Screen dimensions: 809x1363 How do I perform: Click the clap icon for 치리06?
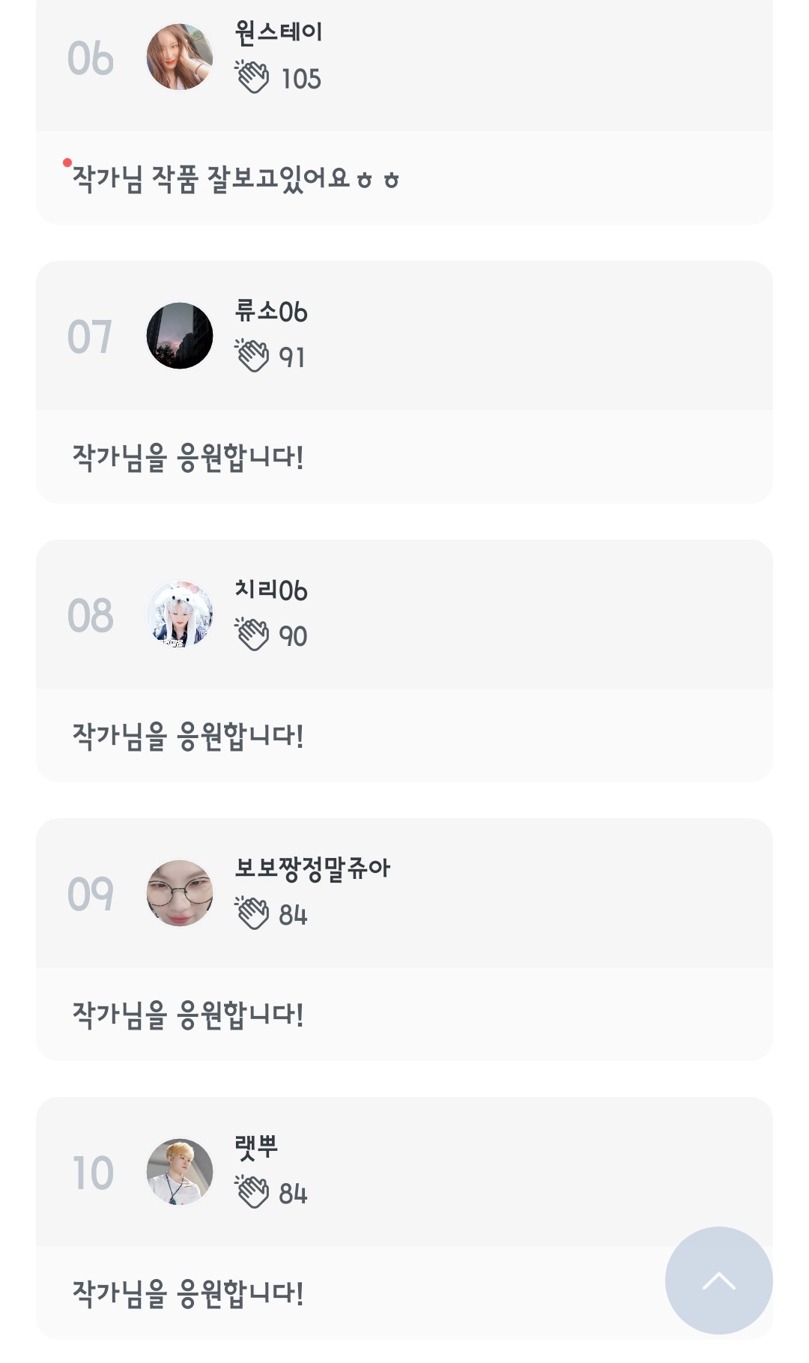point(252,635)
